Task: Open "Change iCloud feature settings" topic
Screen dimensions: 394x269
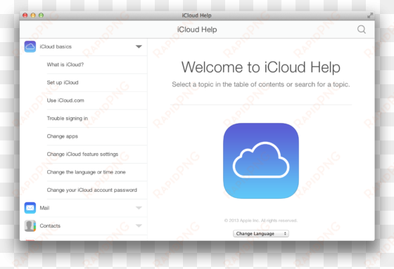Action: (82, 154)
